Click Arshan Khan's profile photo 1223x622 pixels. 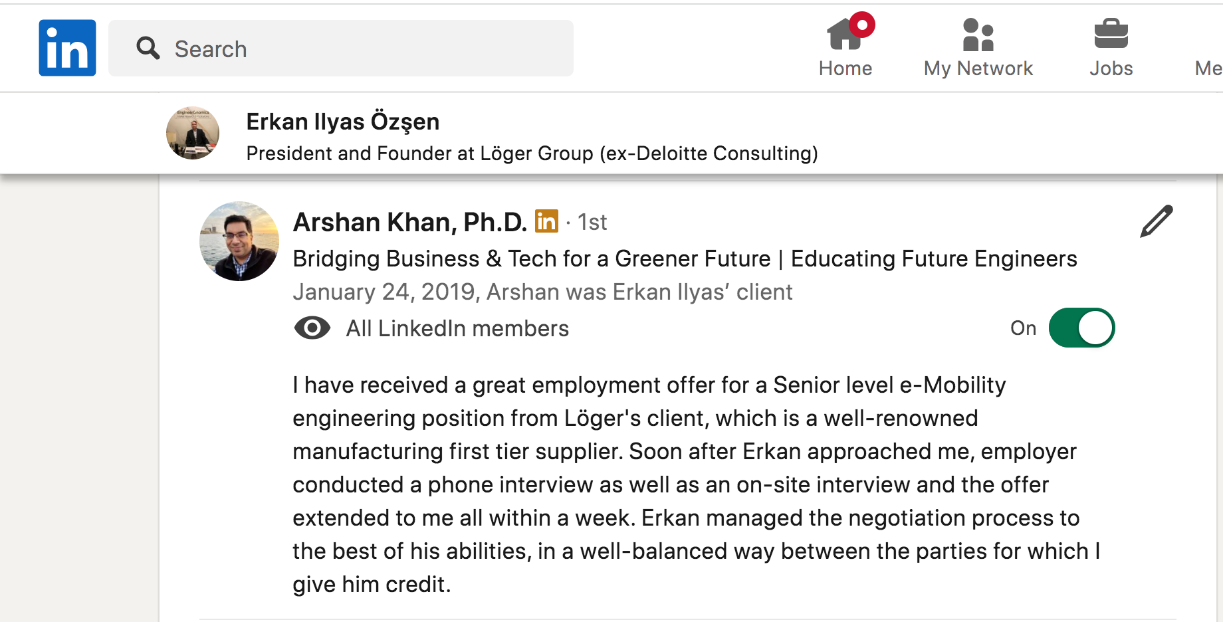click(x=239, y=241)
